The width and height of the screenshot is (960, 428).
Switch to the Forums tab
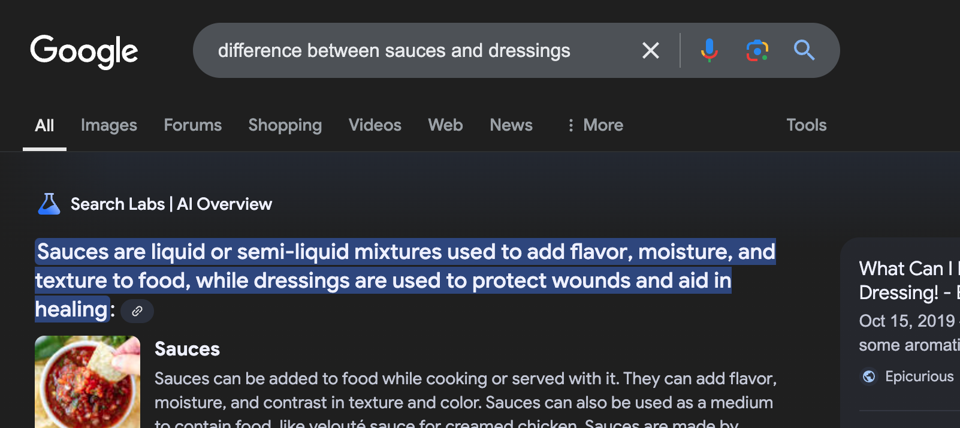[x=193, y=125]
